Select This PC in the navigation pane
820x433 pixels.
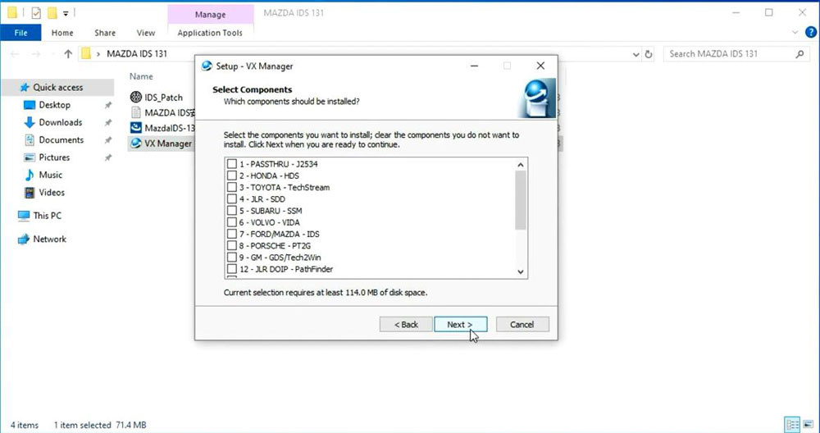pos(47,216)
